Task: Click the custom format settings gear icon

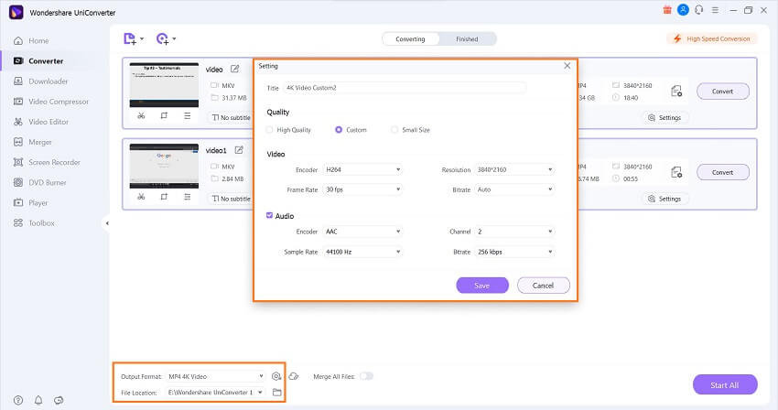Action: coord(276,376)
